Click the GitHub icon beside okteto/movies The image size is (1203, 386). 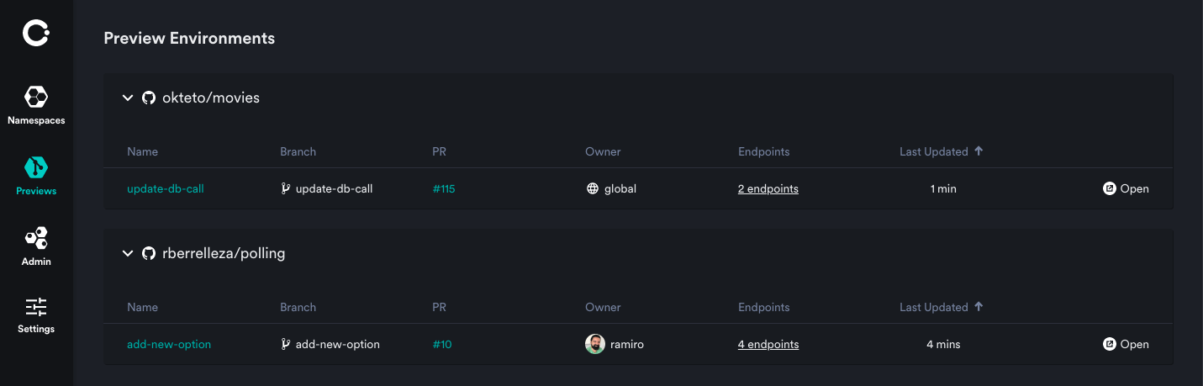pos(149,98)
